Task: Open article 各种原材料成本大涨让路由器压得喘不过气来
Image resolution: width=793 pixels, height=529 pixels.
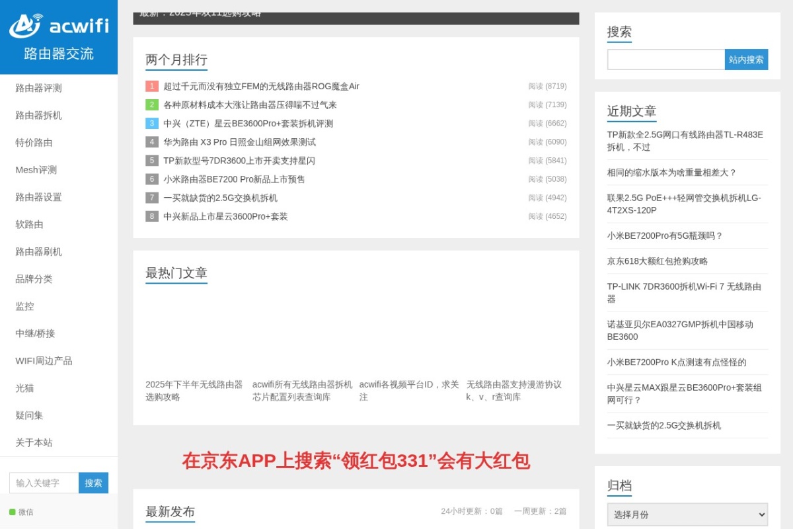Action: pos(250,104)
